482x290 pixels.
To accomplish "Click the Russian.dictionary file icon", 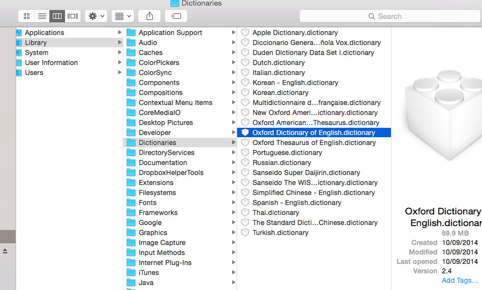I will 245,162.
